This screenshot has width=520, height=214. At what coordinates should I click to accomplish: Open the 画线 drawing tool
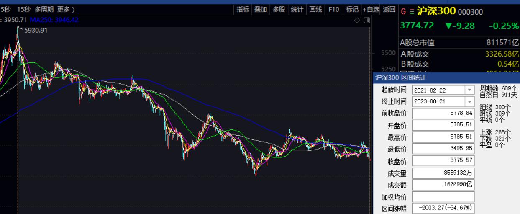315,9
